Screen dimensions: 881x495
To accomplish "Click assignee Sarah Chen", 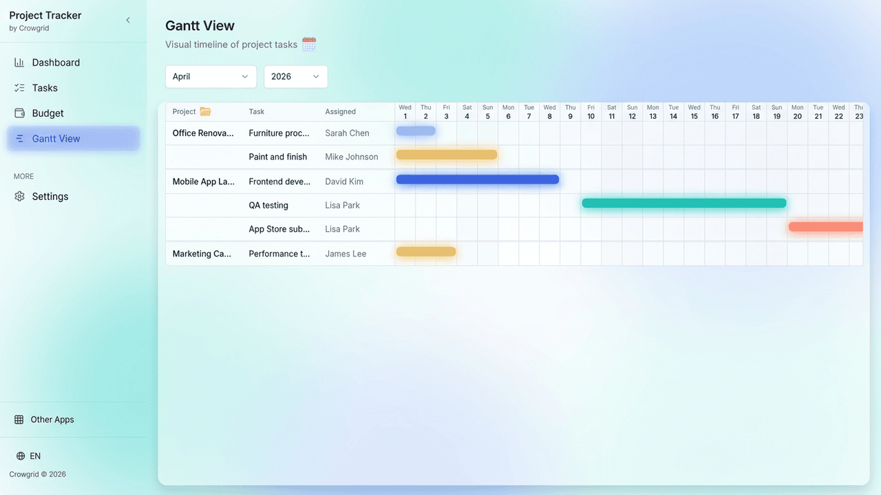I will (x=347, y=133).
